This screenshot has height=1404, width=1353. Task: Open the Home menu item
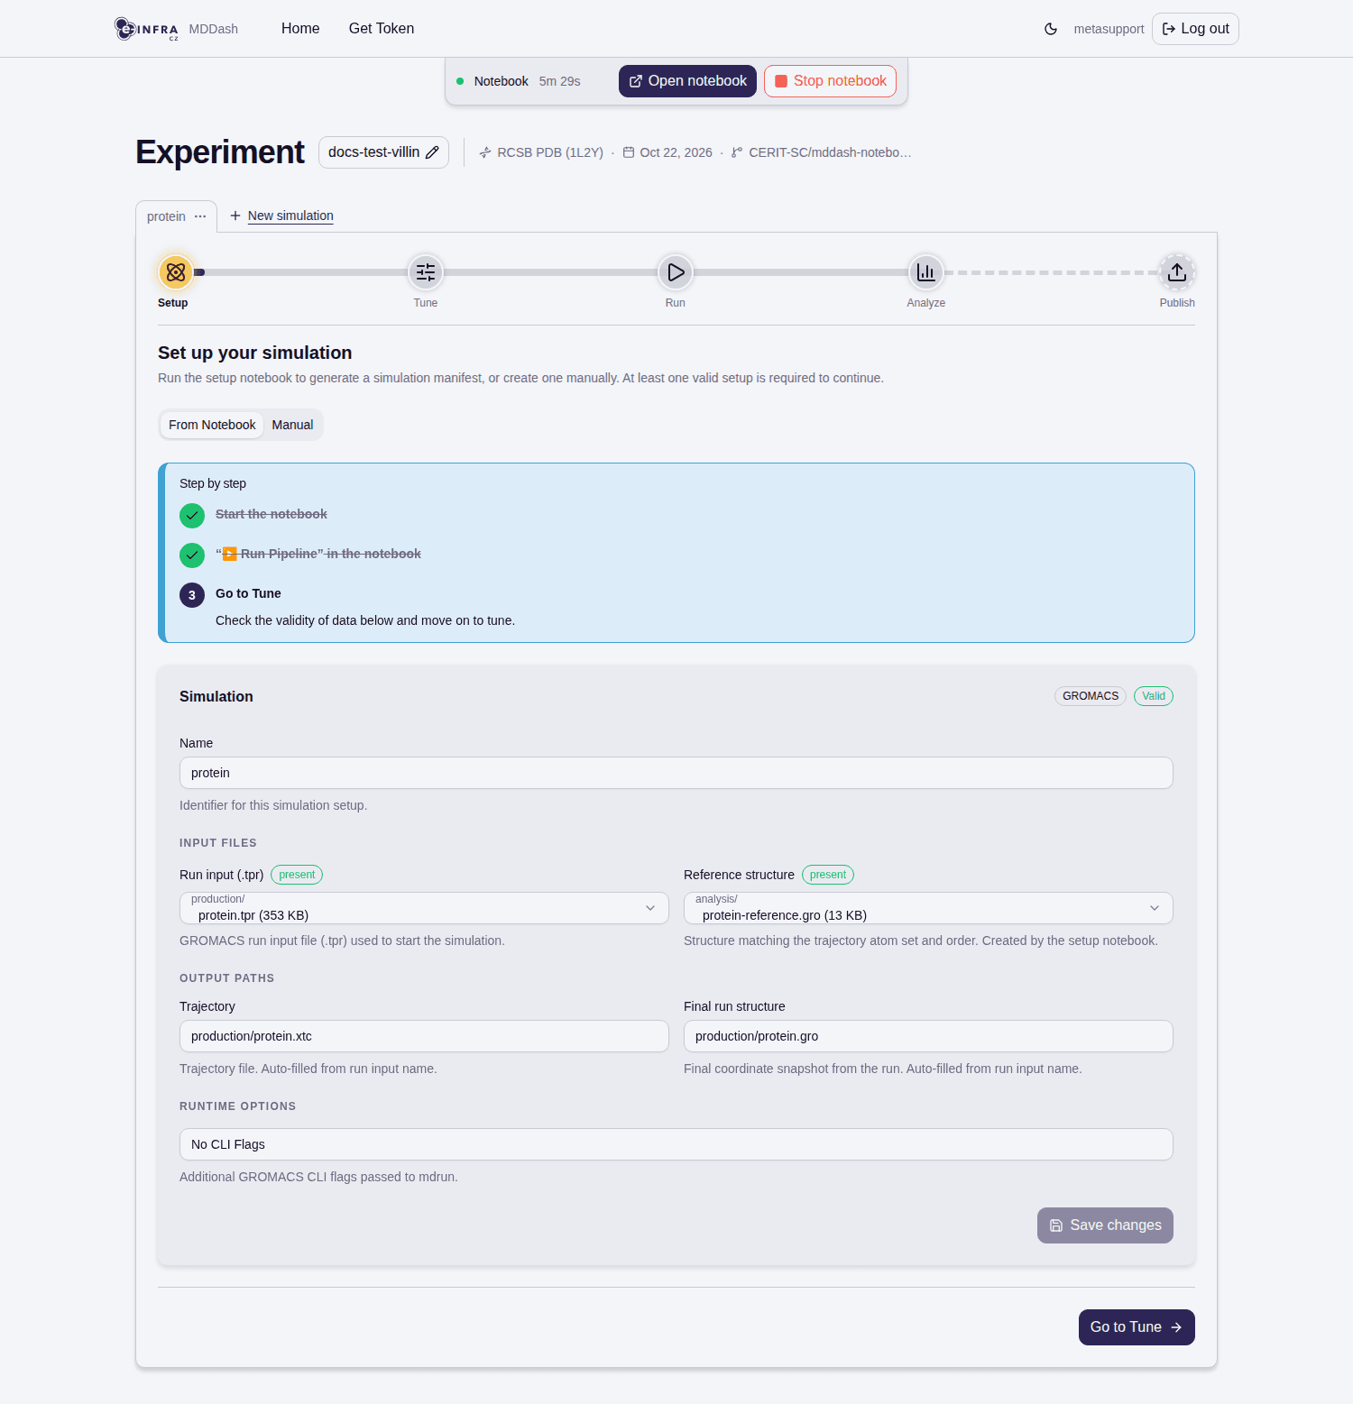pyautogui.click(x=300, y=29)
